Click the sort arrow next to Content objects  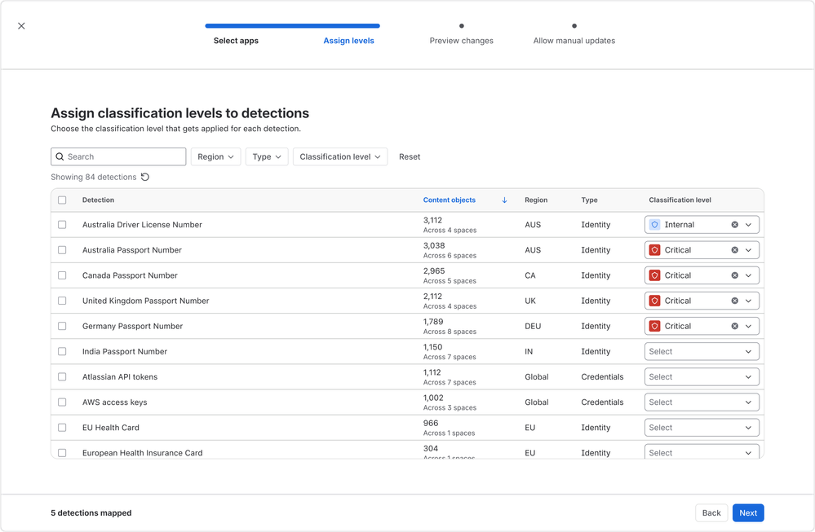[504, 200]
